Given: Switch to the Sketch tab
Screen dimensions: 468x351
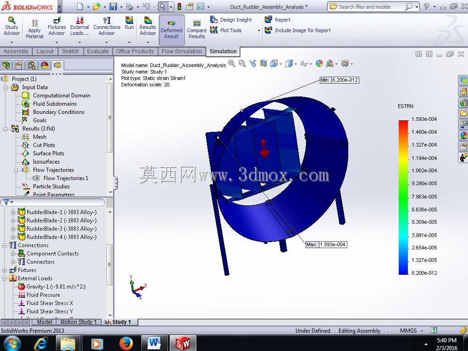Looking at the screenshot, I should point(70,51).
